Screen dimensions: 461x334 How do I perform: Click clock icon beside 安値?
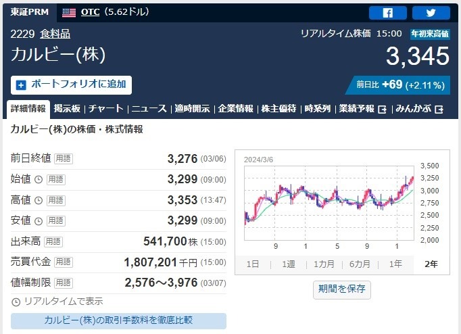tap(39, 221)
